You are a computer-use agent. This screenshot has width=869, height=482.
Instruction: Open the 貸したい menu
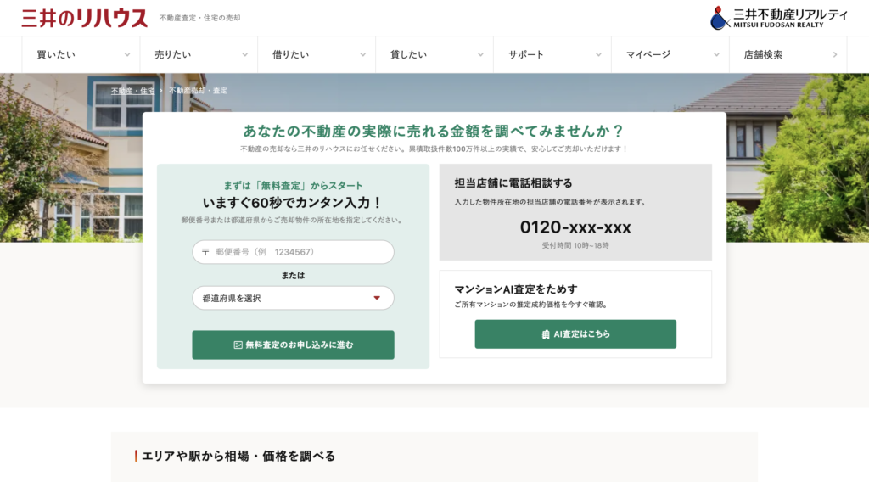(434, 55)
